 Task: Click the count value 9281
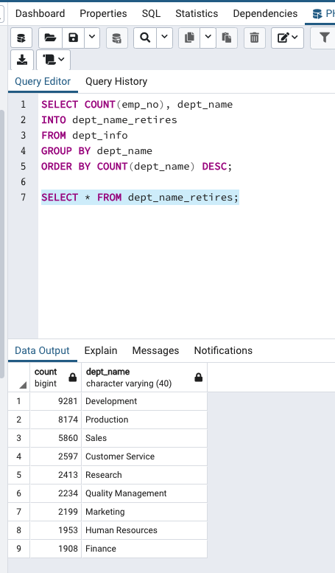tap(55, 401)
